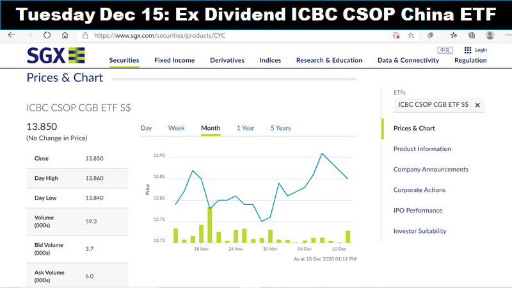Open browser settings ellipsis menu
512x288 pixels.
508,35
